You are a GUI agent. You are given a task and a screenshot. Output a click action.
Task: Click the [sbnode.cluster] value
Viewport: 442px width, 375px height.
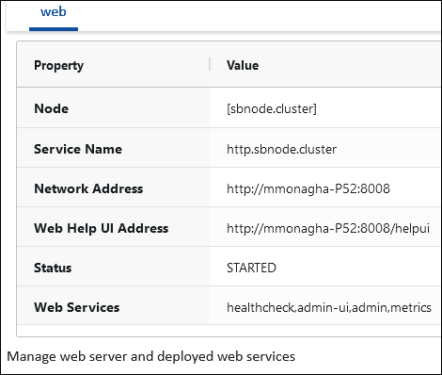tap(272, 108)
